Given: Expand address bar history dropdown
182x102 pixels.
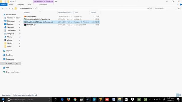Looking at the screenshot, I should pyautogui.click(x=148, y=8).
